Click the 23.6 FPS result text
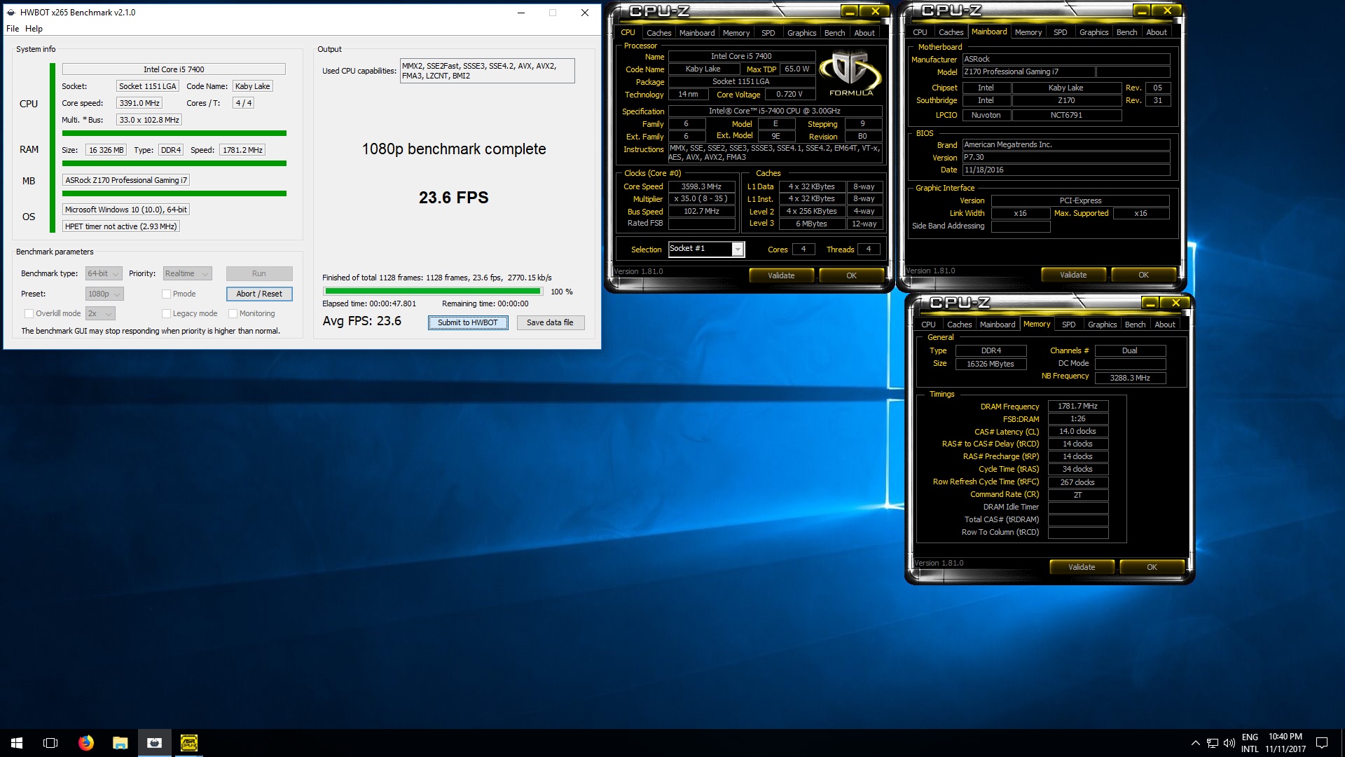Viewport: 1345px width, 757px height. 454,198
